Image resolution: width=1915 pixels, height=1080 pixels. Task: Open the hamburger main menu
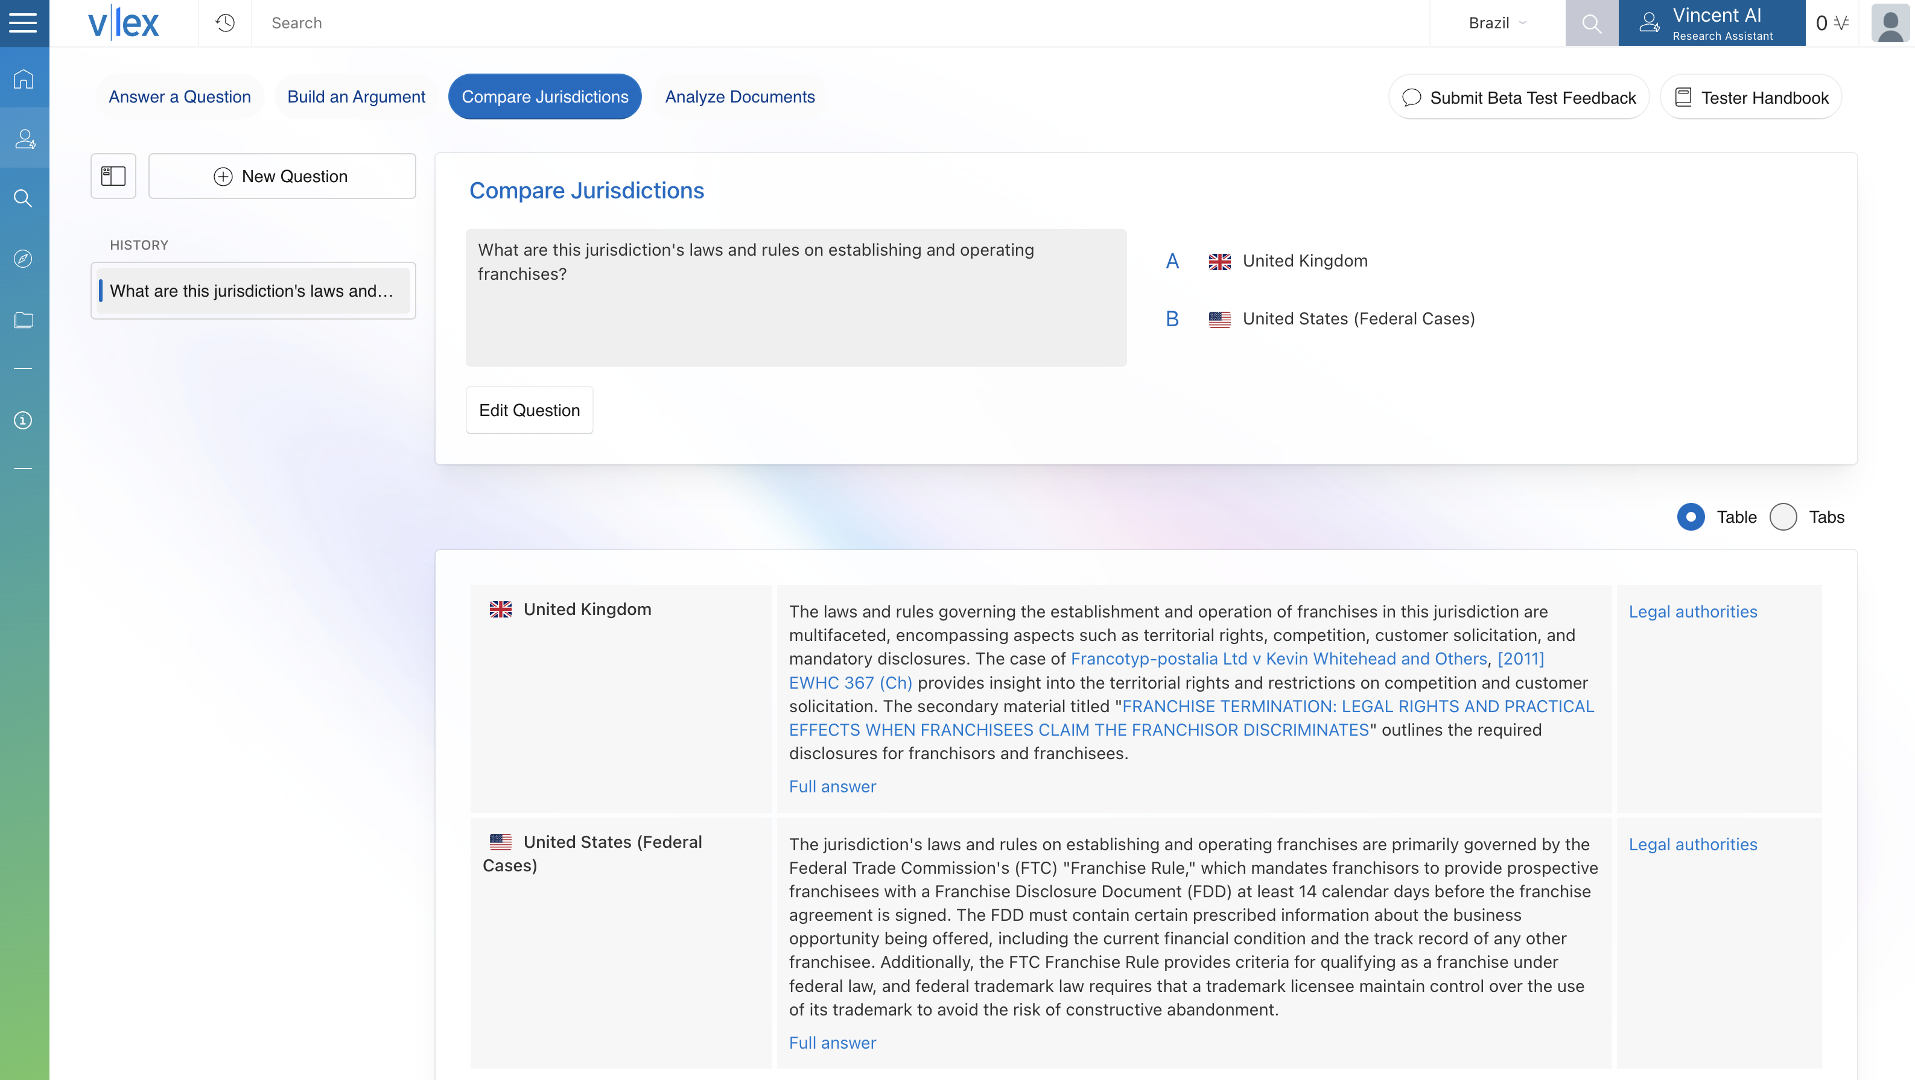click(23, 23)
